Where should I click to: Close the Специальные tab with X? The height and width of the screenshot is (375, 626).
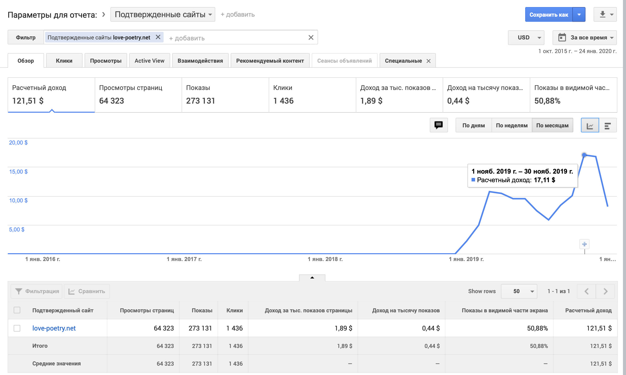click(x=428, y=61)
